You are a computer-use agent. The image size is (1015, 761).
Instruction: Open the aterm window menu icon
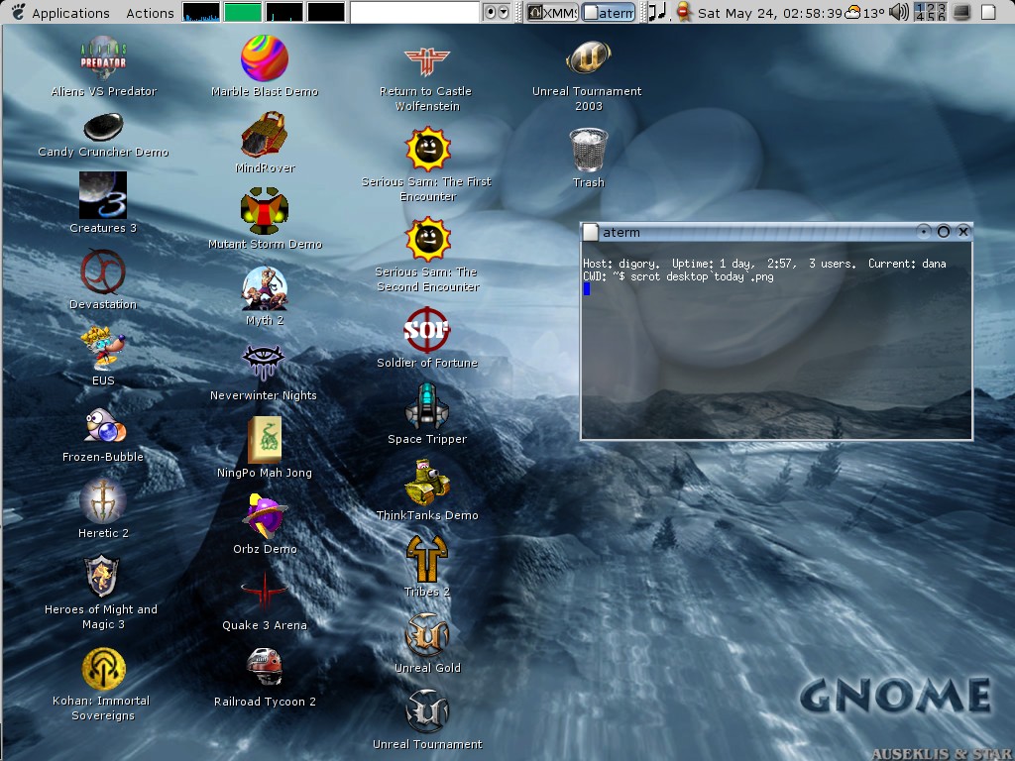(x=590, y=232)
